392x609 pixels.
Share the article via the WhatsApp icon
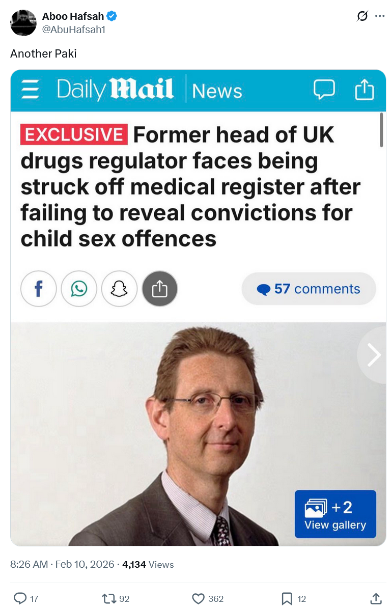(79, 289)
